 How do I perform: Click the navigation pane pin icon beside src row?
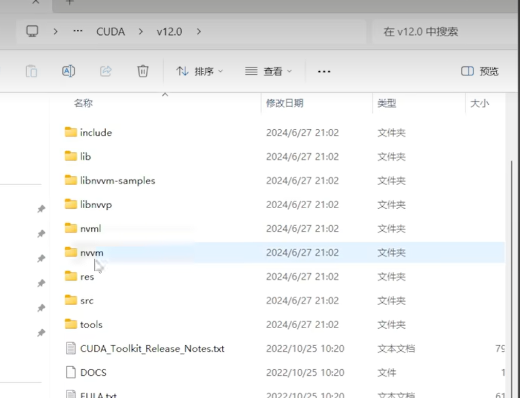pyautogui.click(x=41, y=308)
